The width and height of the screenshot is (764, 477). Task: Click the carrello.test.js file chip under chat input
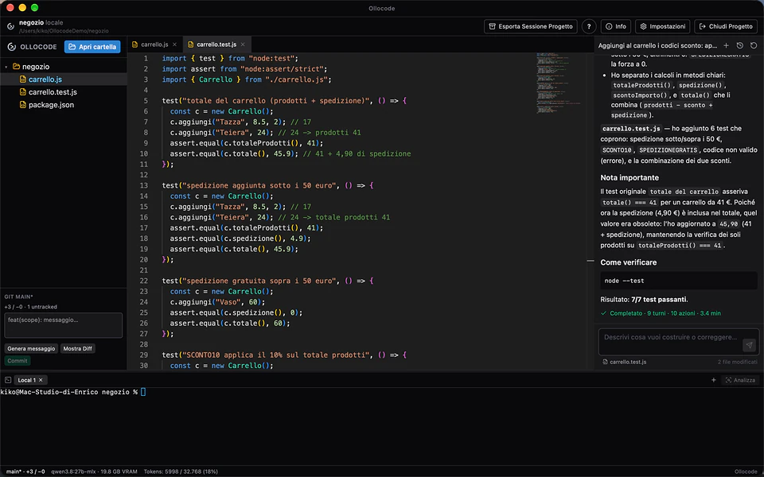(624, 362)
